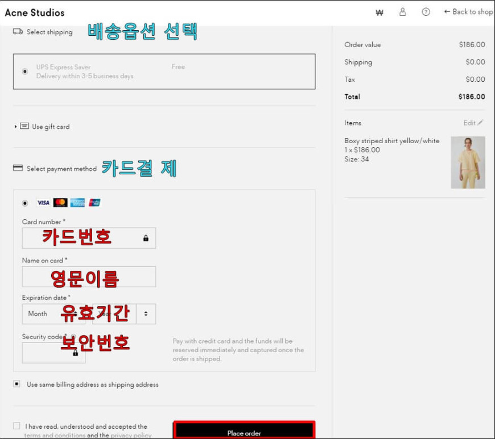Select credit card payment radio button
This screenshot has width=495, height=439.
25,203
